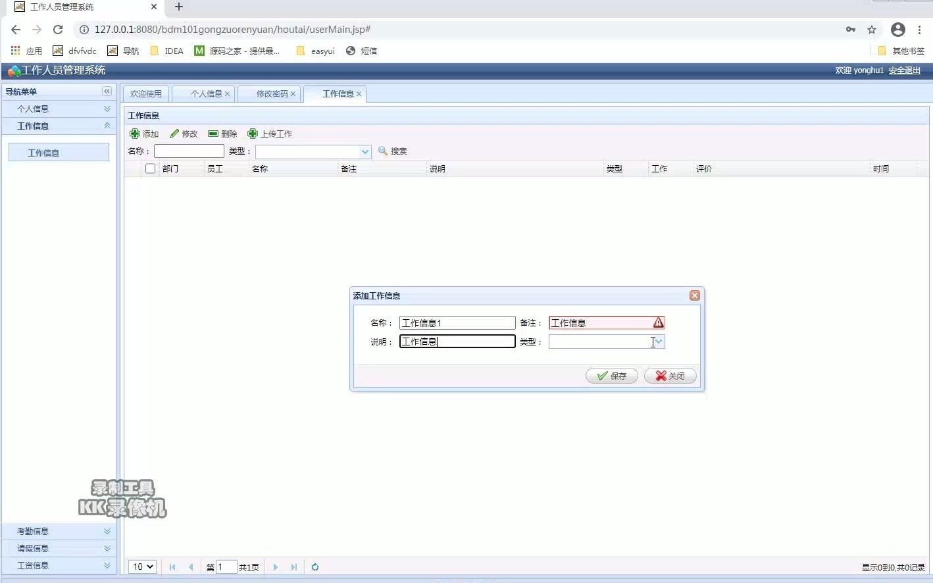Click the 关闭 close button in dialog

coord(670,376)
